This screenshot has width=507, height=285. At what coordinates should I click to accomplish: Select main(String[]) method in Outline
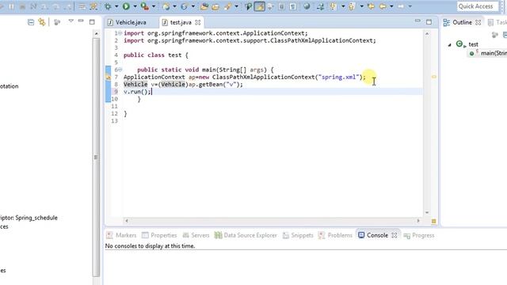click(488, 53)
